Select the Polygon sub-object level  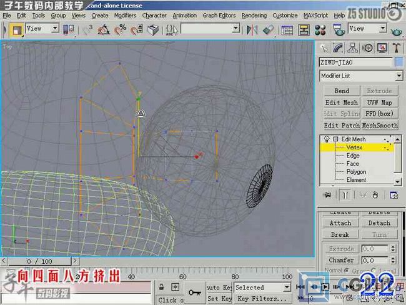[356, 171]
